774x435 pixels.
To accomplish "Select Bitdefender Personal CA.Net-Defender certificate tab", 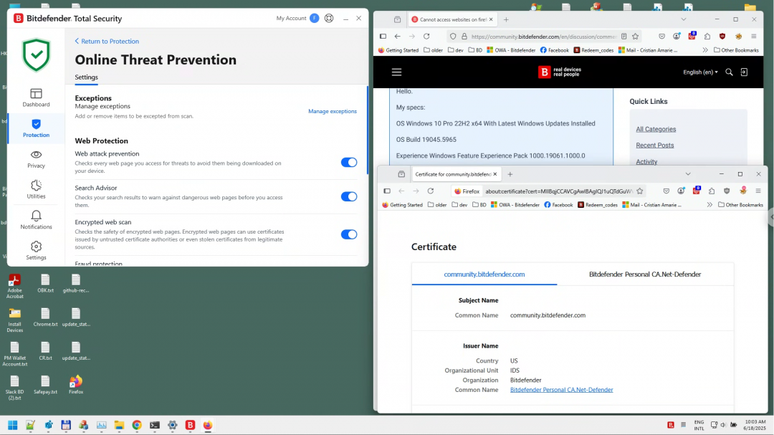I will click(x=645, y=274).
